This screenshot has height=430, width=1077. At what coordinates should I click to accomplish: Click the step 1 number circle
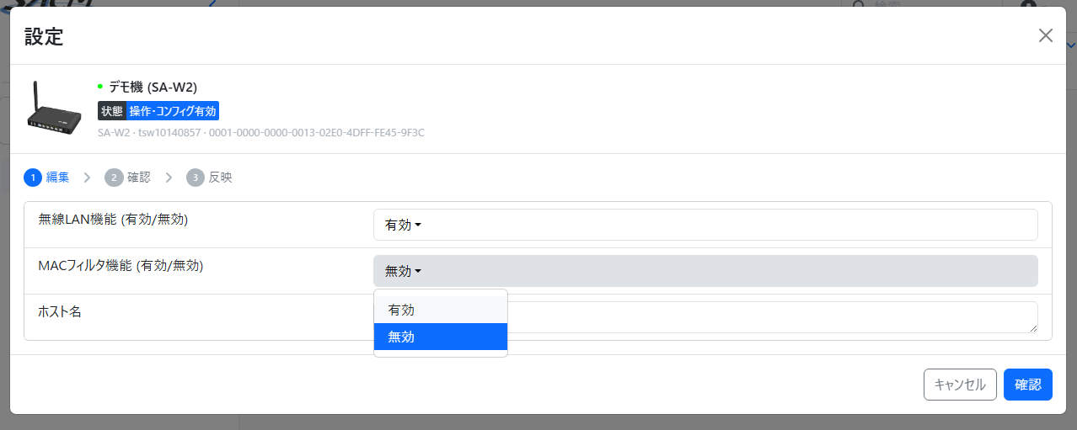point(33,178)
